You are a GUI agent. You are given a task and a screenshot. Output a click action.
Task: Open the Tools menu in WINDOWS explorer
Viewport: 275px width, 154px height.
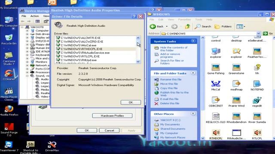pyautogui.click(x=199, y=19)
